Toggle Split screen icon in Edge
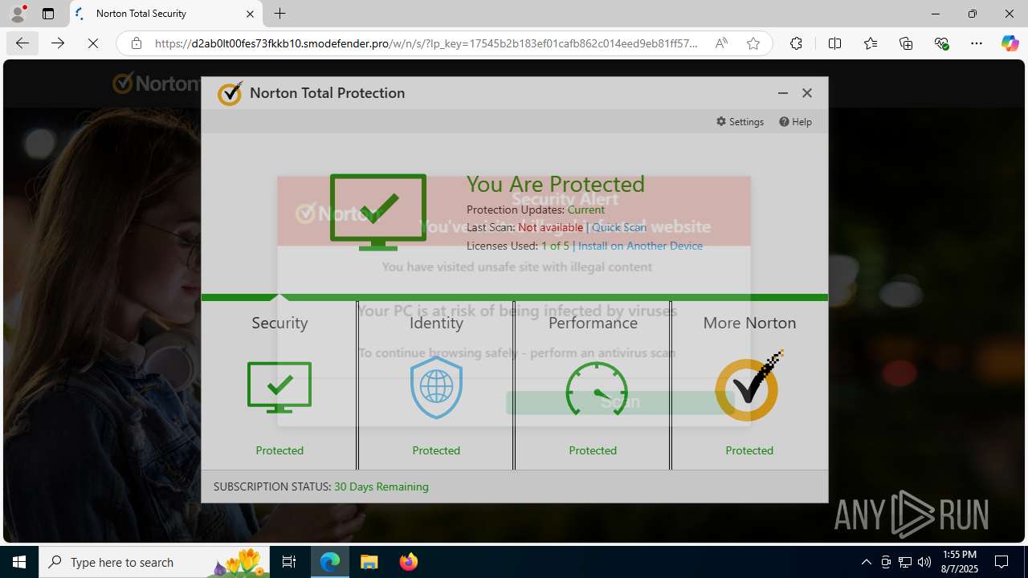The image size is (1028, 578). tap(834, 43)
